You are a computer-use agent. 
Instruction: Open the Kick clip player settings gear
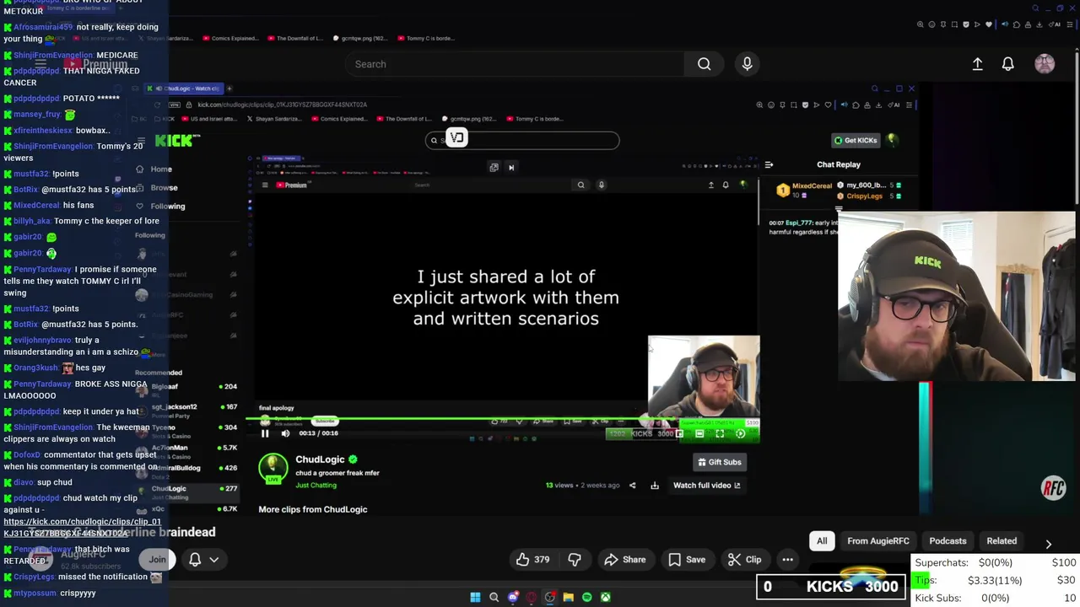coord(740,433)
